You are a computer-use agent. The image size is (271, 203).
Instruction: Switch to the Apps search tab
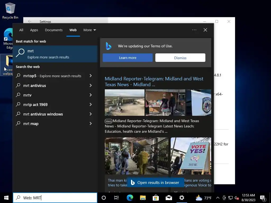tap(34, 30)
